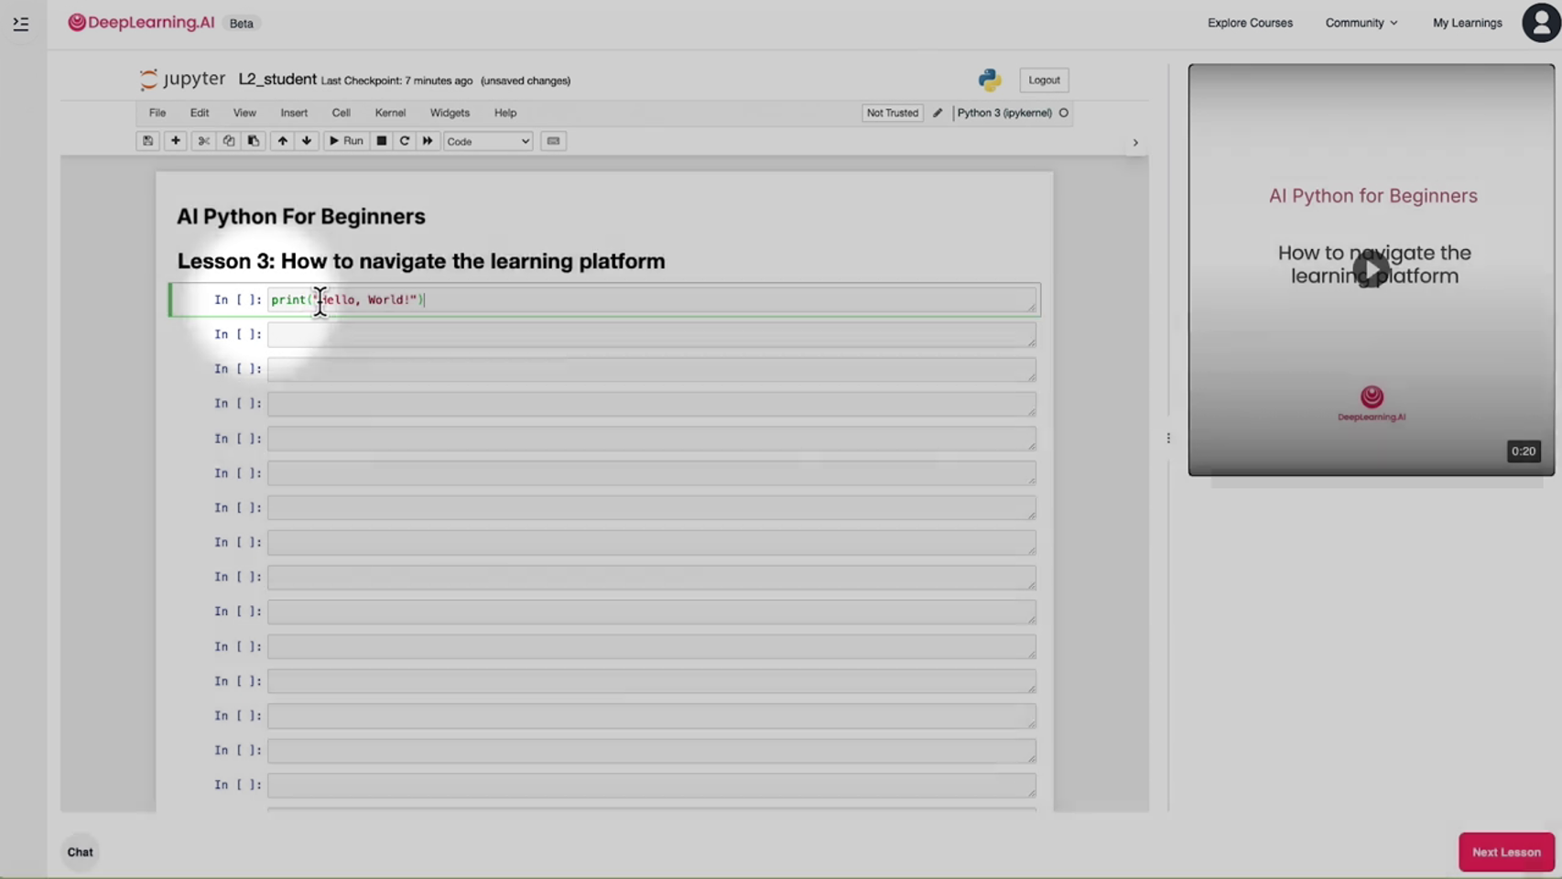This screenshot has width=1562, height=879.
Task: Open the command palette keyboard icon
Action: [553, 141]
